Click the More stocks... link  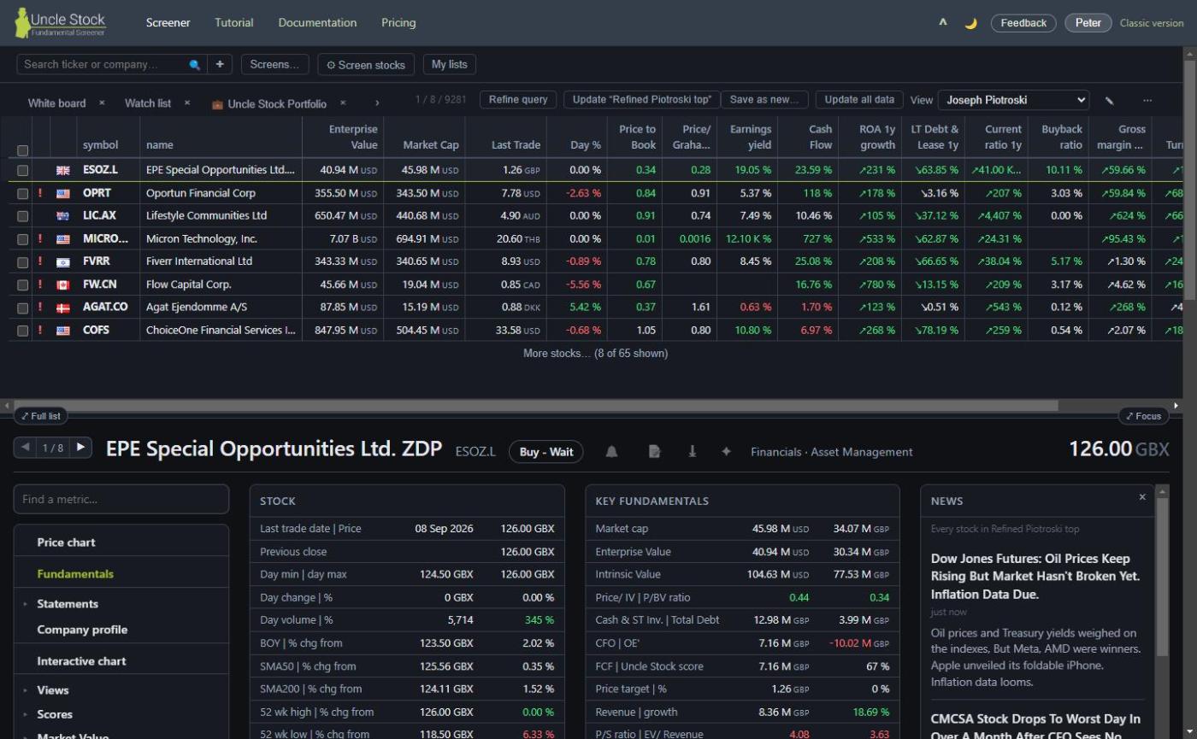click(595, 353)
